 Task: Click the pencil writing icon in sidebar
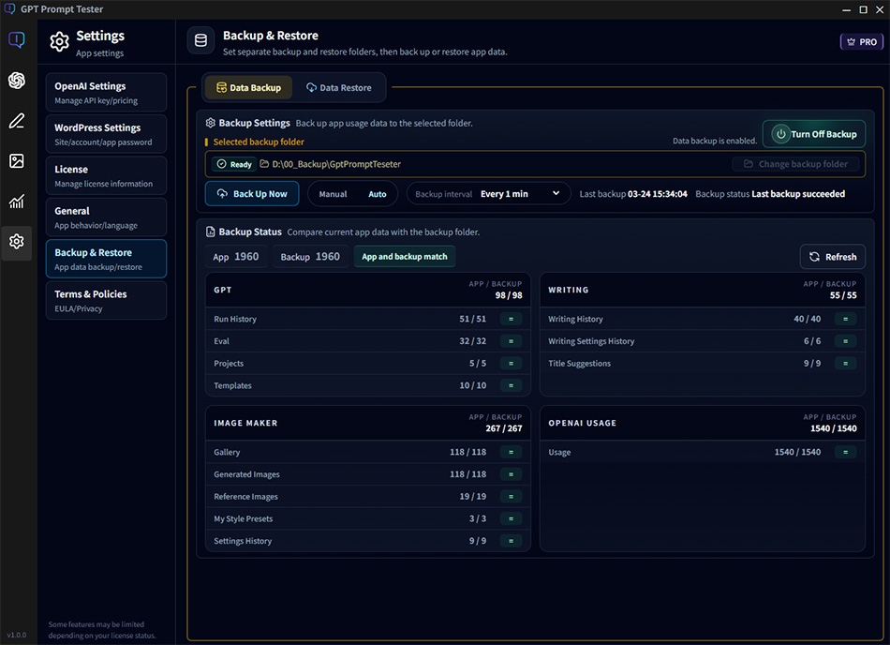17,121
